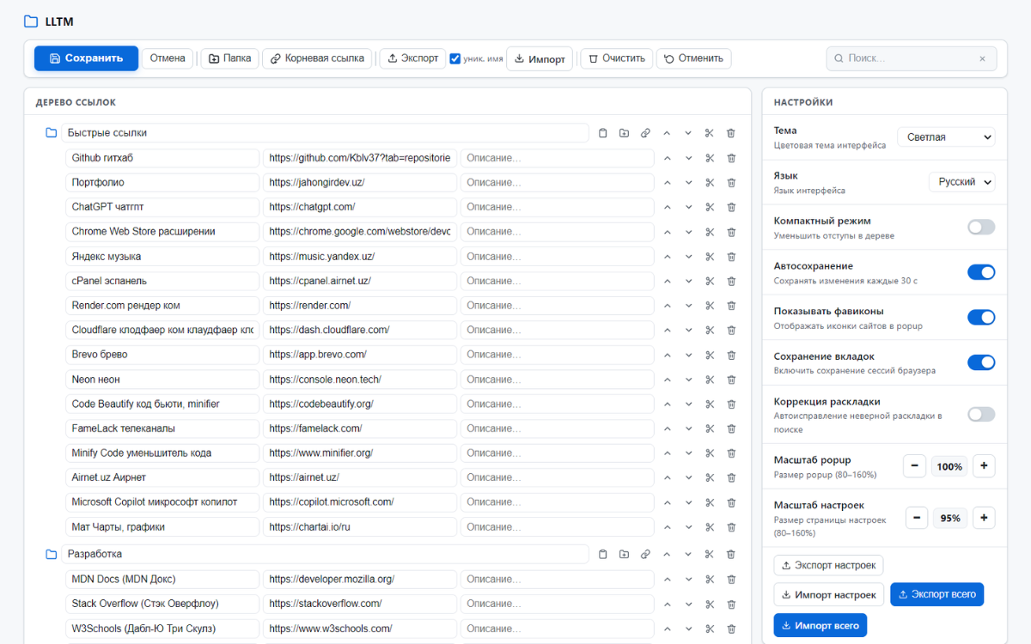
Task: Delete the Разработка folder
Action: click(731, 555)
